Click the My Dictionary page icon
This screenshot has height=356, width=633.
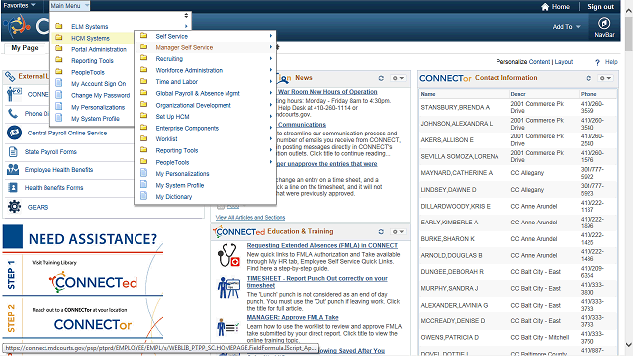click(143, 196)
